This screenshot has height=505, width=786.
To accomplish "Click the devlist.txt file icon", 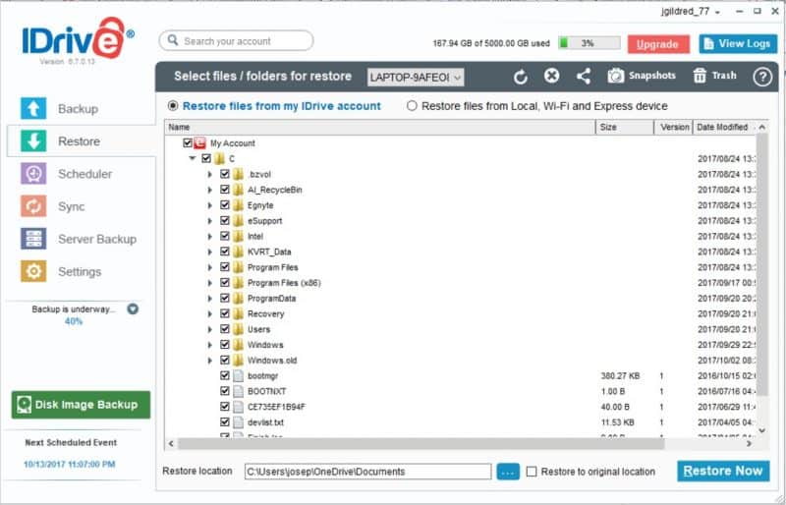I will 238,422.
